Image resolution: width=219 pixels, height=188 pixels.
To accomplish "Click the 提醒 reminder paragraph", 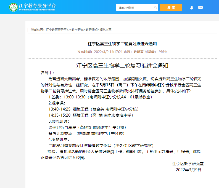I will (x=121, y=155).
